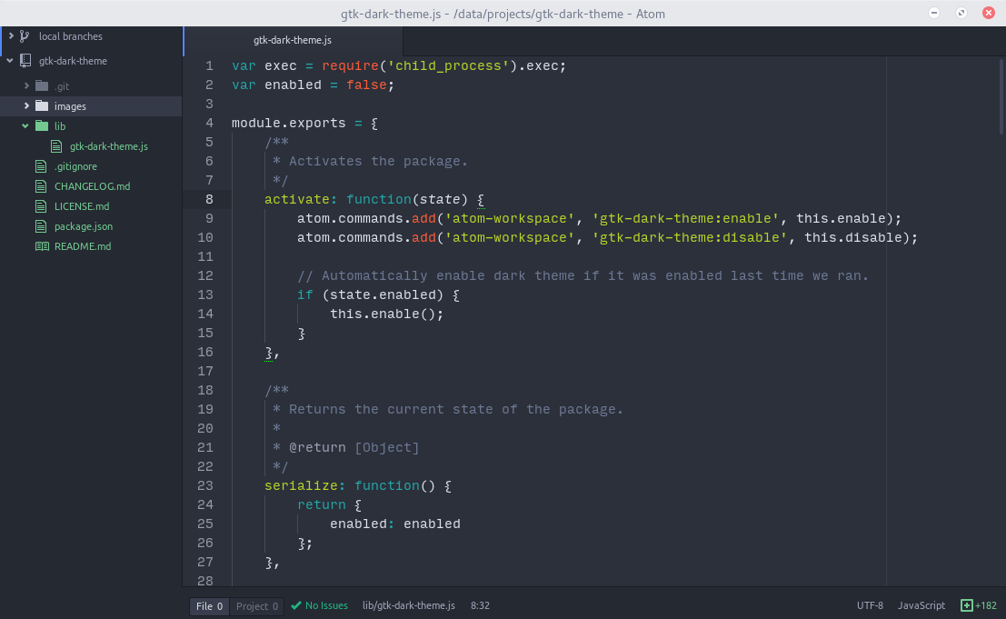Open the JavaScript grammar selector
1006x619 pixels.
coord(921,605)
